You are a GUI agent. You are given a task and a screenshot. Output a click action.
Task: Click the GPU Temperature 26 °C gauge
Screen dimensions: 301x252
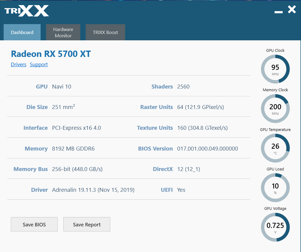(x=275, y=148)
